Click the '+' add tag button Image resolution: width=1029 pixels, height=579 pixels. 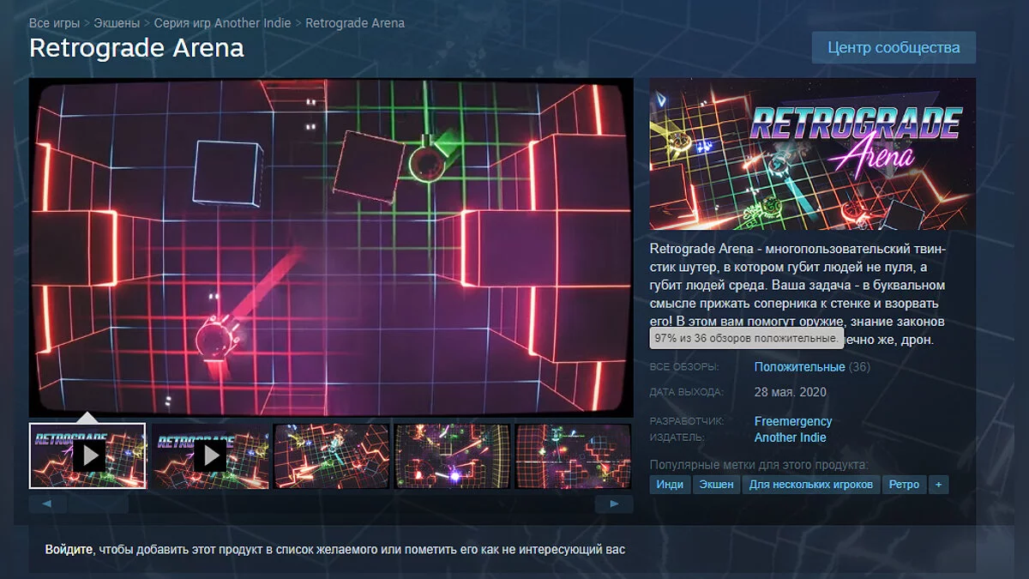click(x=938, y=485)
